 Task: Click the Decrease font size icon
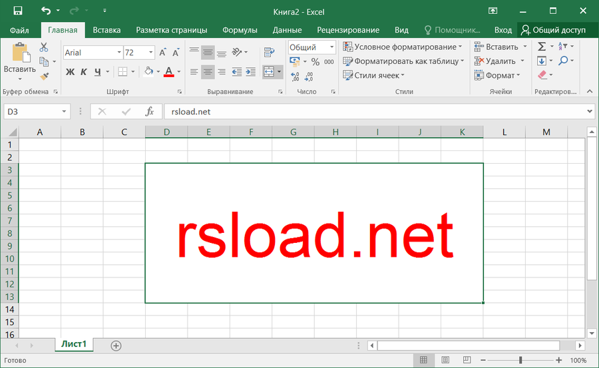176,53
